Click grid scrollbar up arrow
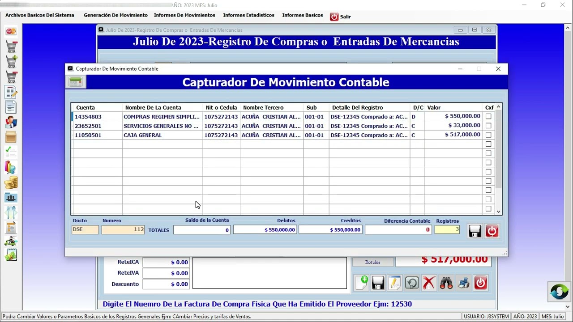The height and width of the screenshot is (322, 573). 499,107
